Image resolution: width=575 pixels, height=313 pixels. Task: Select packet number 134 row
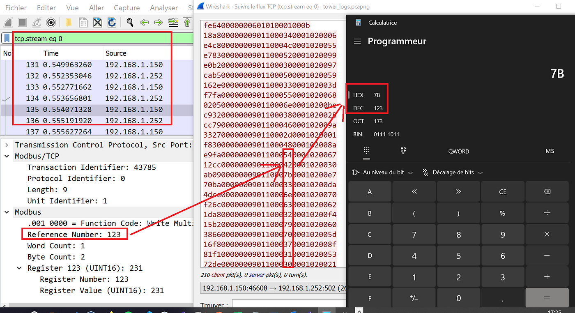pyautogui.click(x=97, y=98)
